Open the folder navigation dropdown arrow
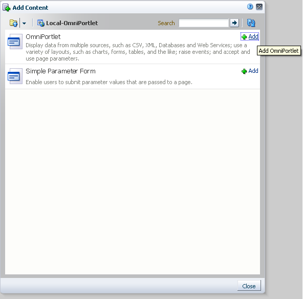303x299 pixels. (x=24, y=23)
